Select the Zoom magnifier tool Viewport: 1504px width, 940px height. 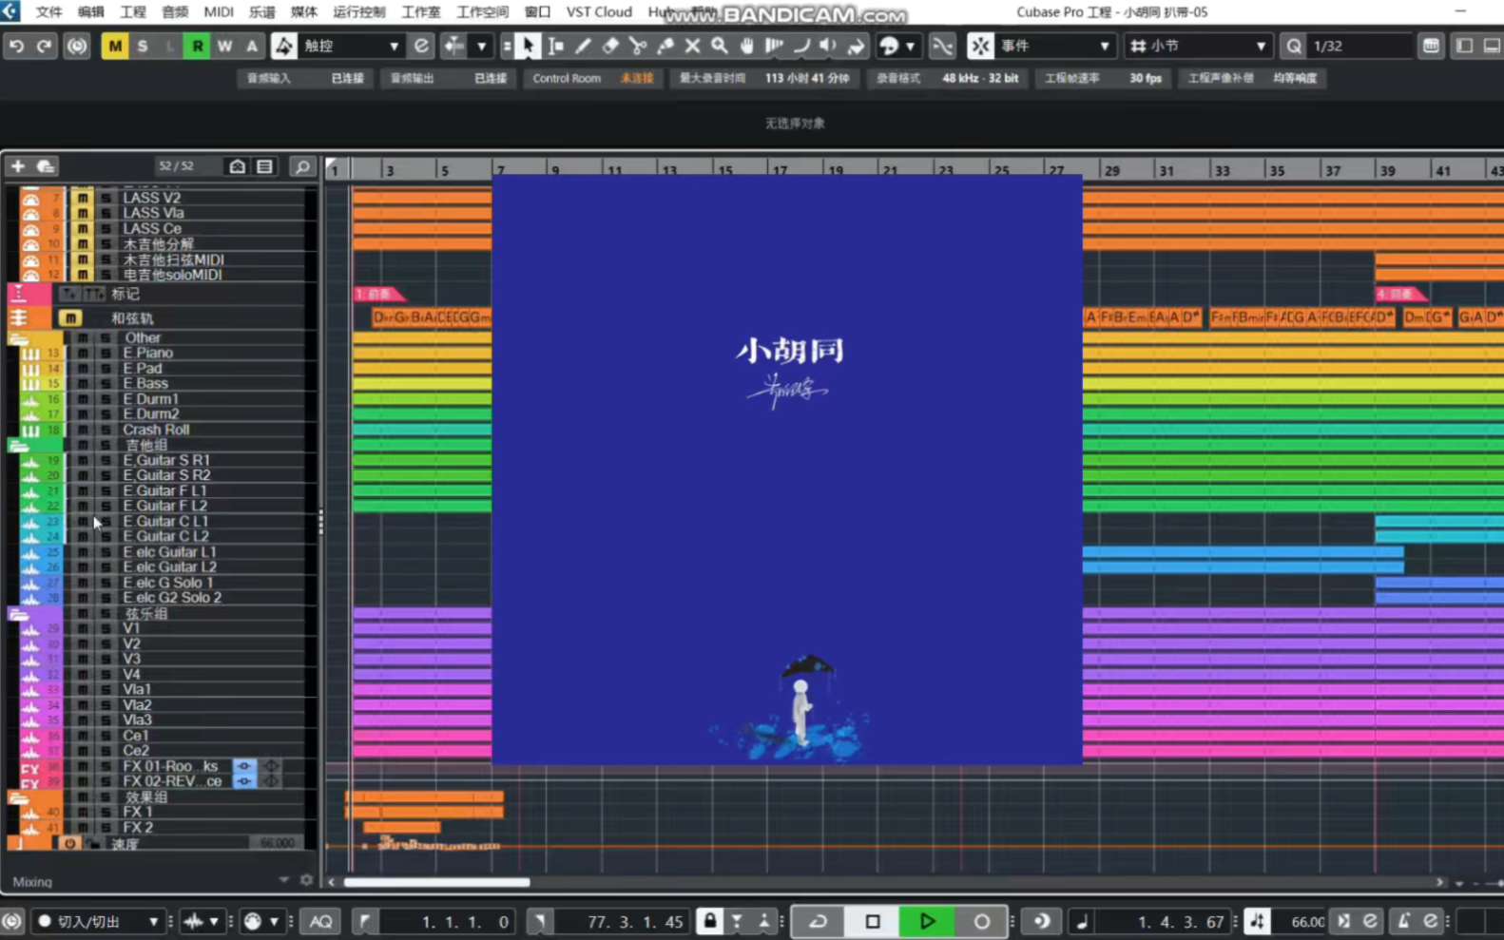pyautogui.click(x=720, y=46)
